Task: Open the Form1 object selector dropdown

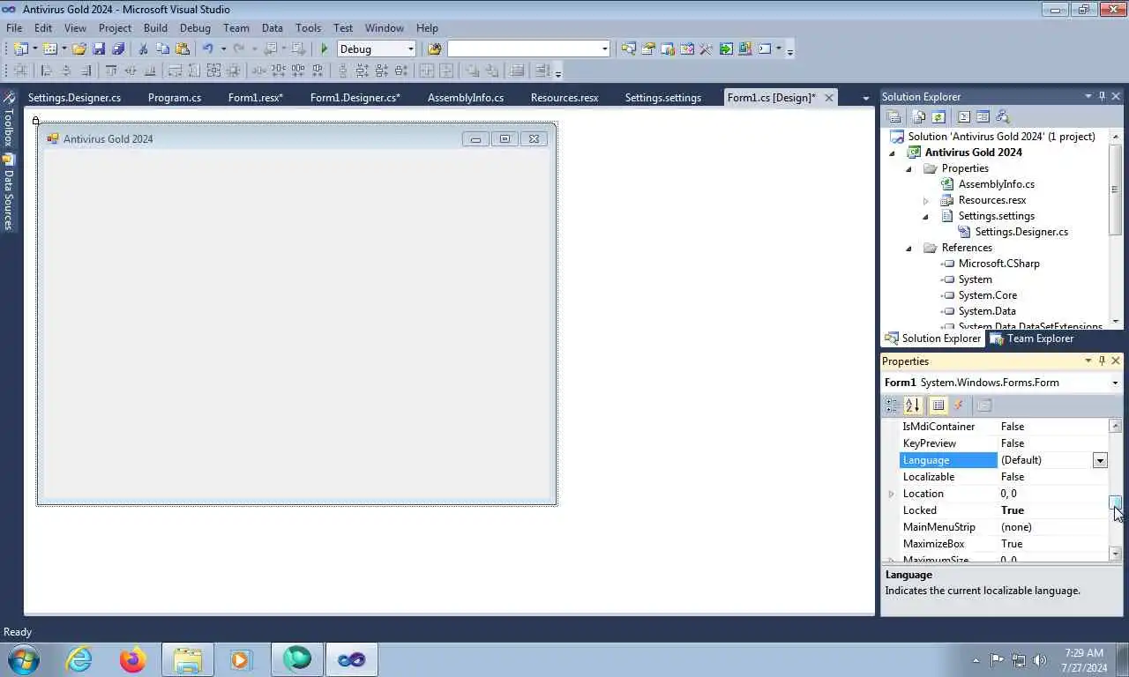Action: 1115,383
